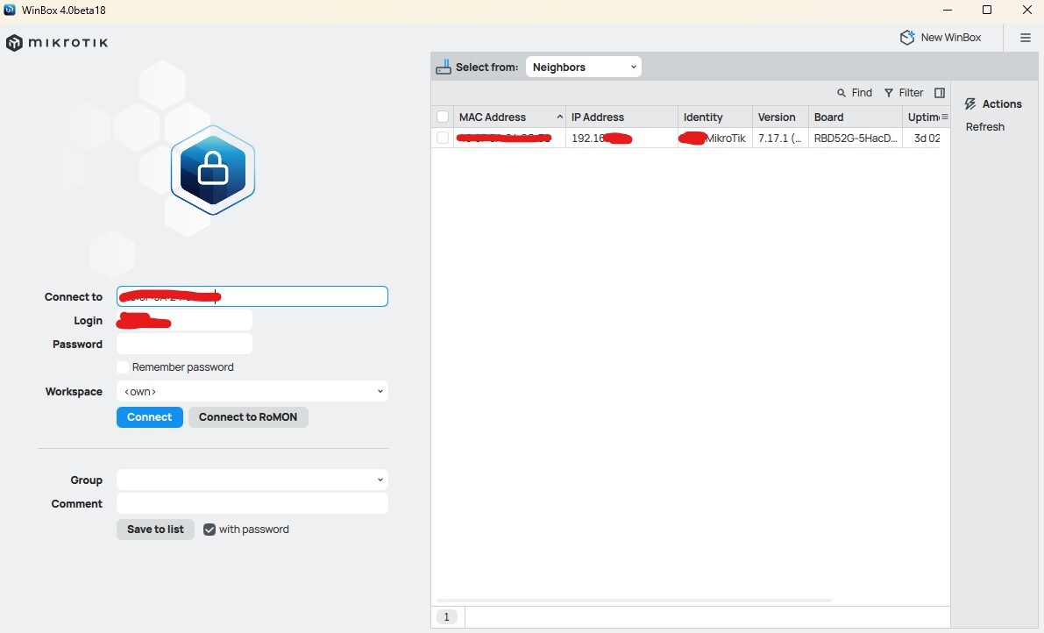Focus the Connect to address field
This screenshot has width=1044, height=633.
[252, 297]
